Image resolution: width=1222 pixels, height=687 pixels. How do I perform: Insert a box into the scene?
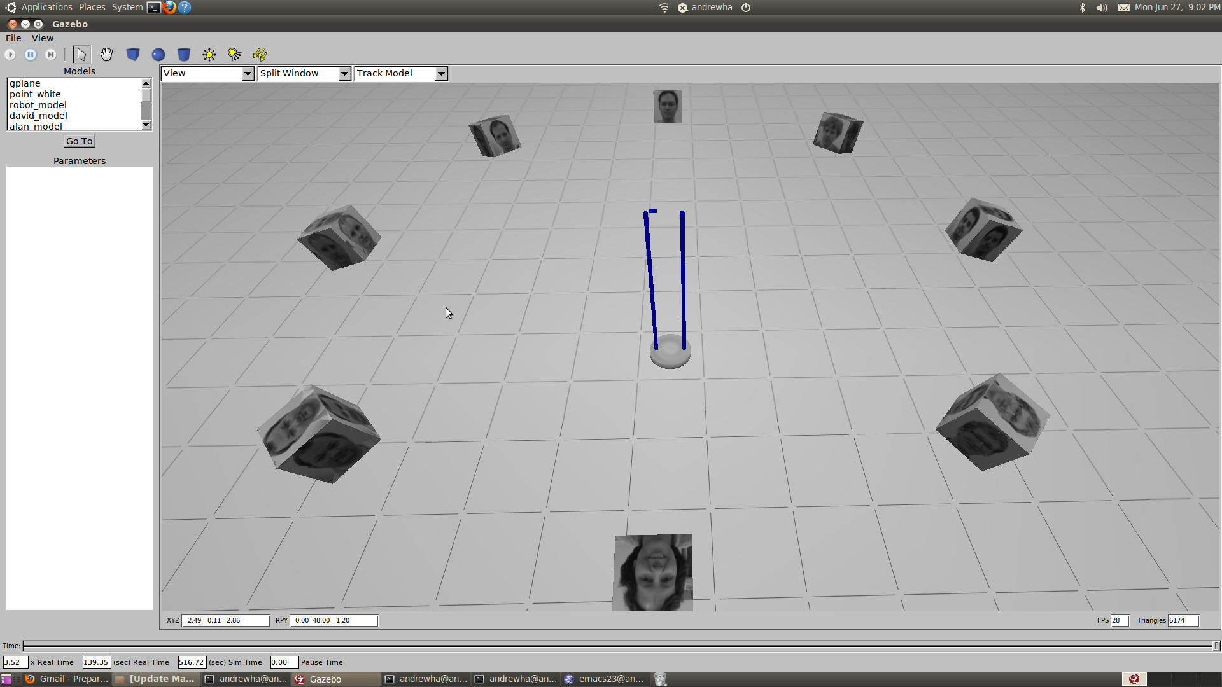pyautogui.click(x=133, y=54)
